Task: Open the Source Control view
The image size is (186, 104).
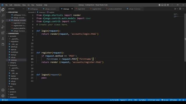Action: pos(3,21)
